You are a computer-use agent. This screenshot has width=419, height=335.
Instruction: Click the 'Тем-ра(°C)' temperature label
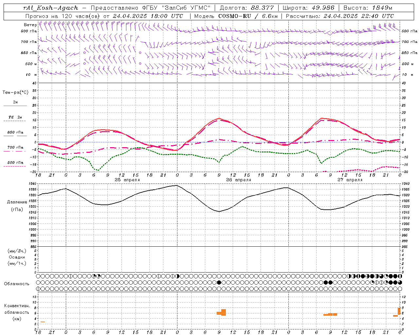(x=15, y=93)
